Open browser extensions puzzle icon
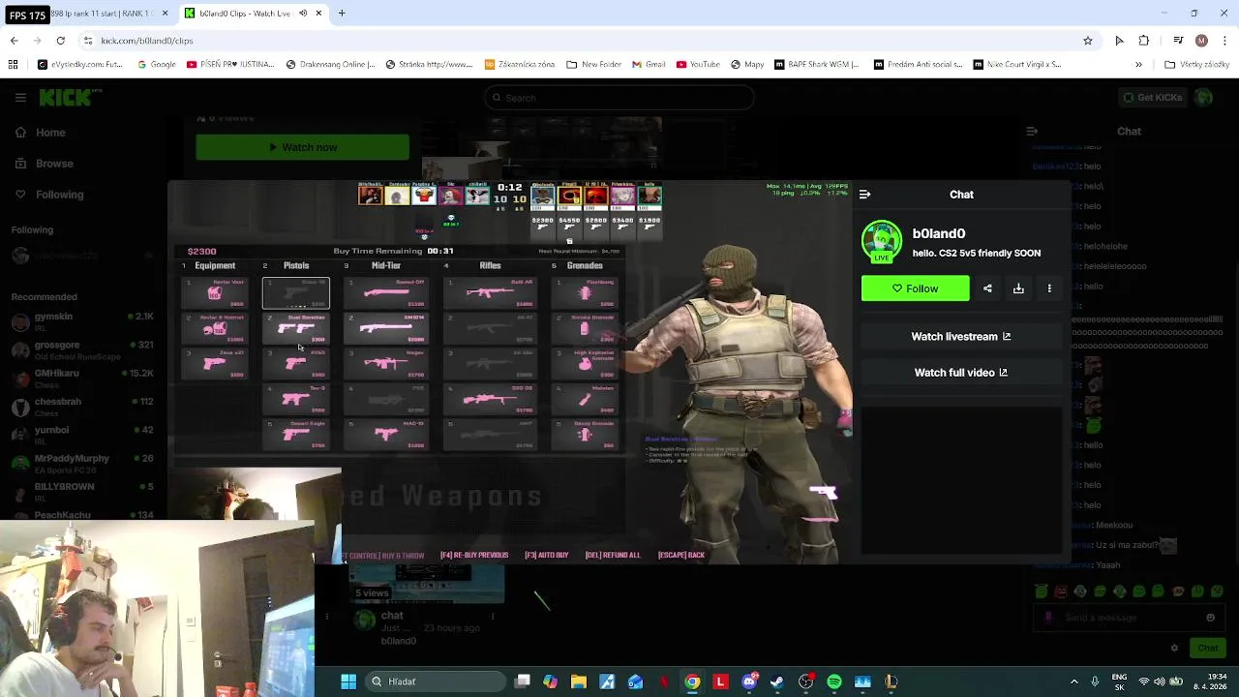 tap(1144, 41)
